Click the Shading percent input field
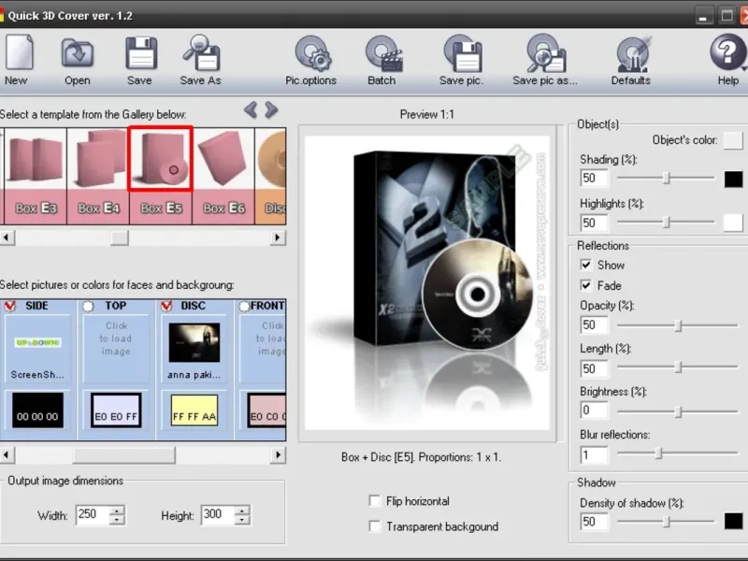The image size is (748, 561). [594, 179]
